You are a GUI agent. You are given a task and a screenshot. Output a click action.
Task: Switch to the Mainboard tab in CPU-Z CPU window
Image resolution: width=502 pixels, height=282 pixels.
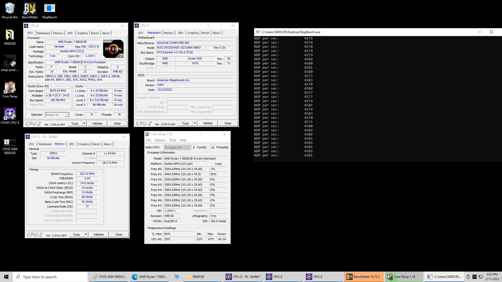[x=43, y=33]
